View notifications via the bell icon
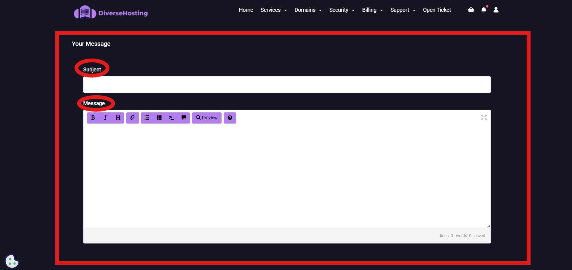Image resolution: width=572 pixels, height=270 pixels. pyautogui.click(x=484, y=10)
